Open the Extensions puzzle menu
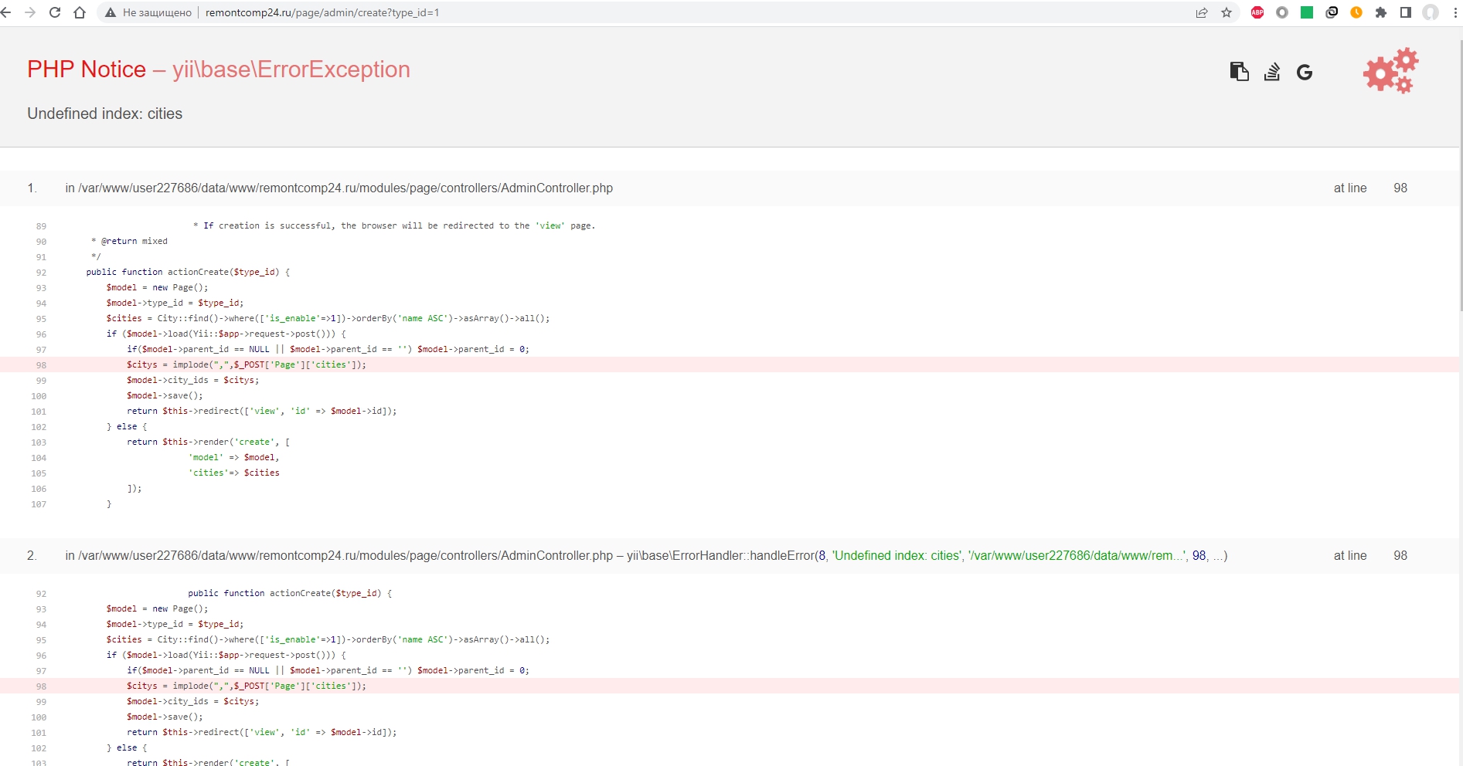Screen dimensions: 1463x766 click(x=1381, y=12)
